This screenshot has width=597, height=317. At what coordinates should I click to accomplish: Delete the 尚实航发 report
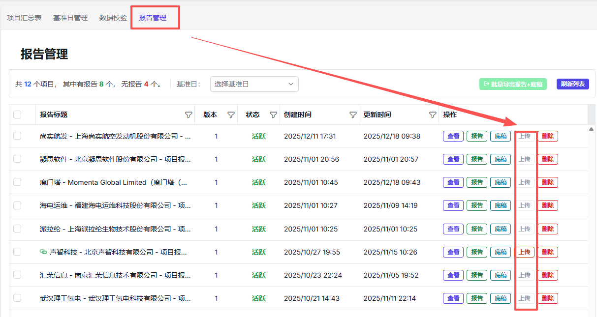click(548, 136)
